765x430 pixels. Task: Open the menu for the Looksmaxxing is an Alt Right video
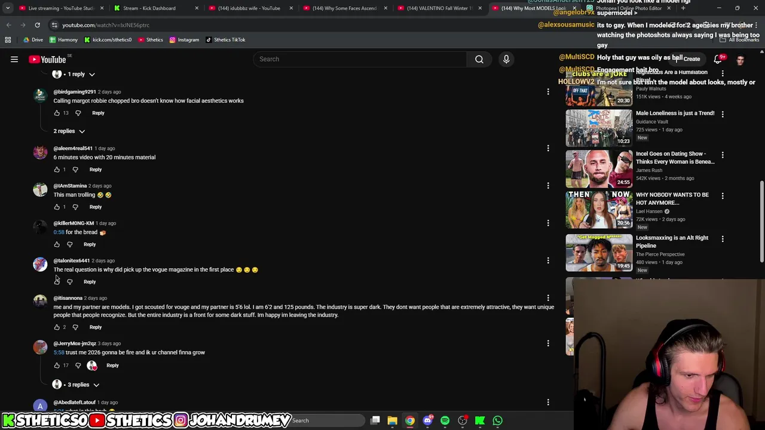pyautogui.click(x=723, y=238)
